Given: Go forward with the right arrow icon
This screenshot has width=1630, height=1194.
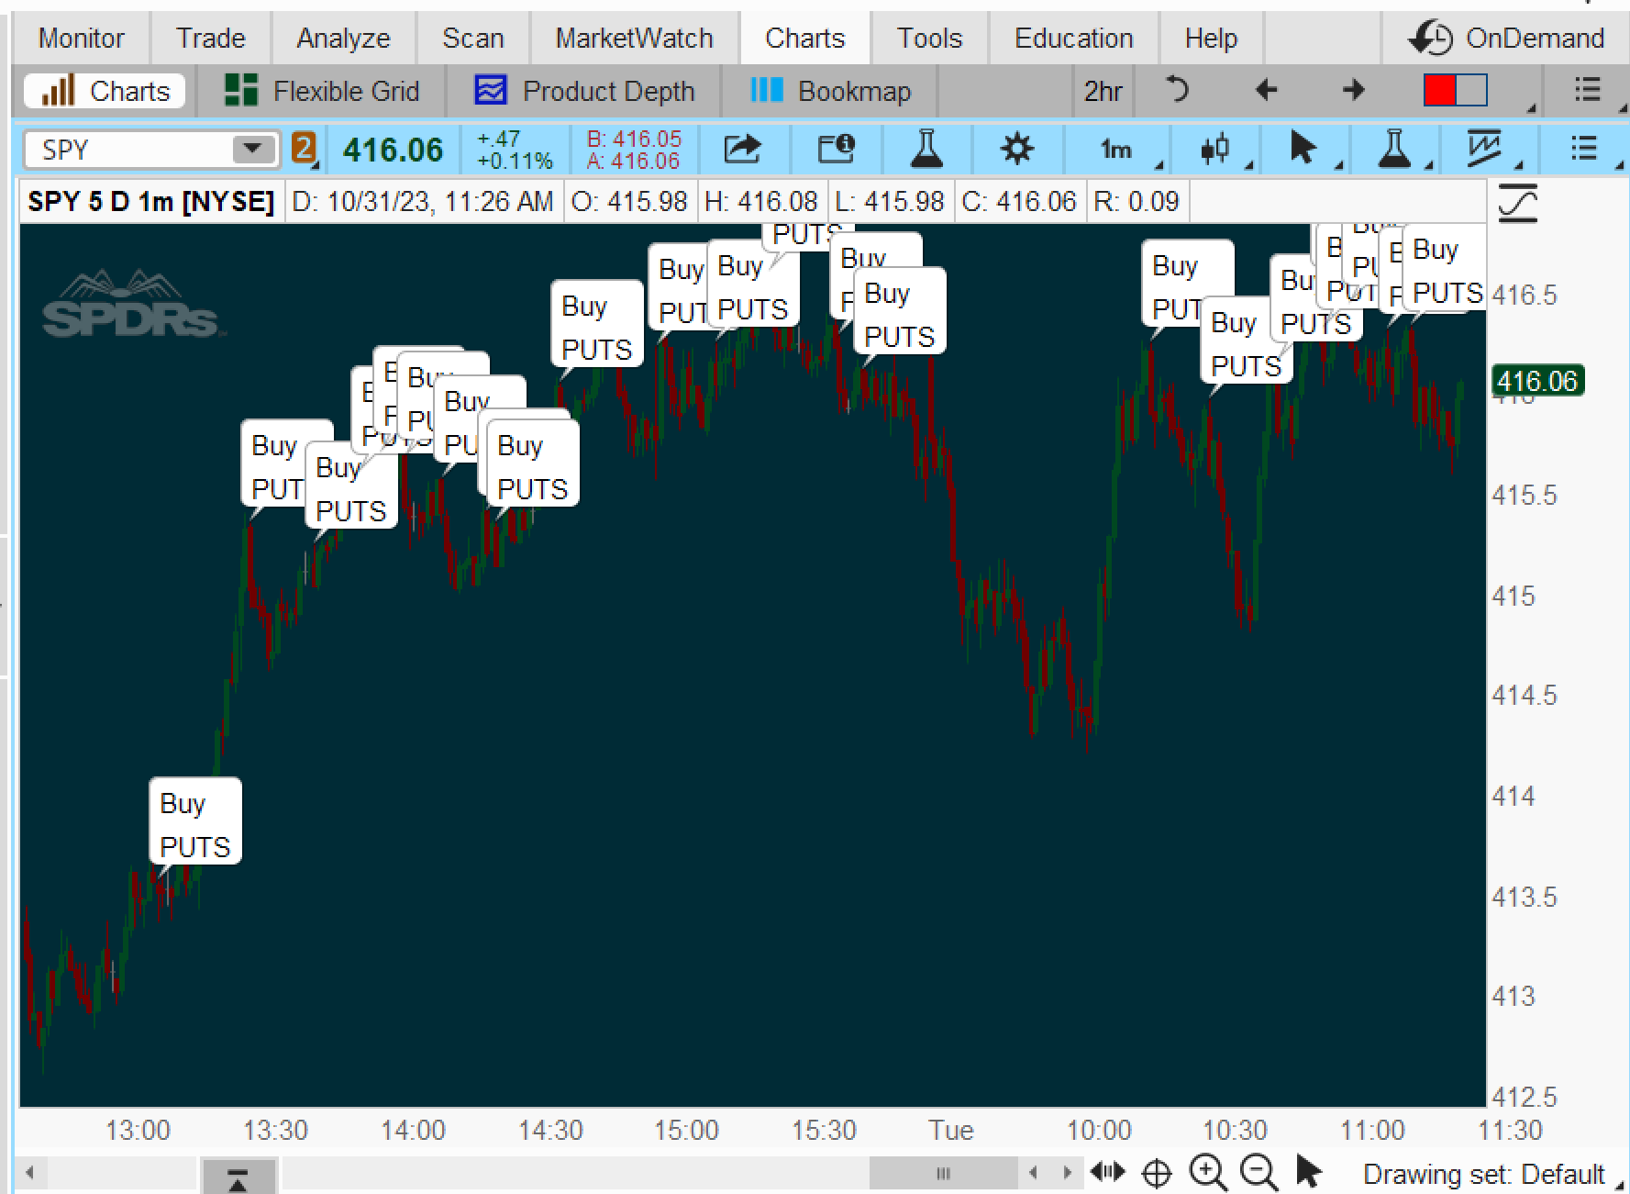Looking at the screenshot, I should (x=1353, y=90).
